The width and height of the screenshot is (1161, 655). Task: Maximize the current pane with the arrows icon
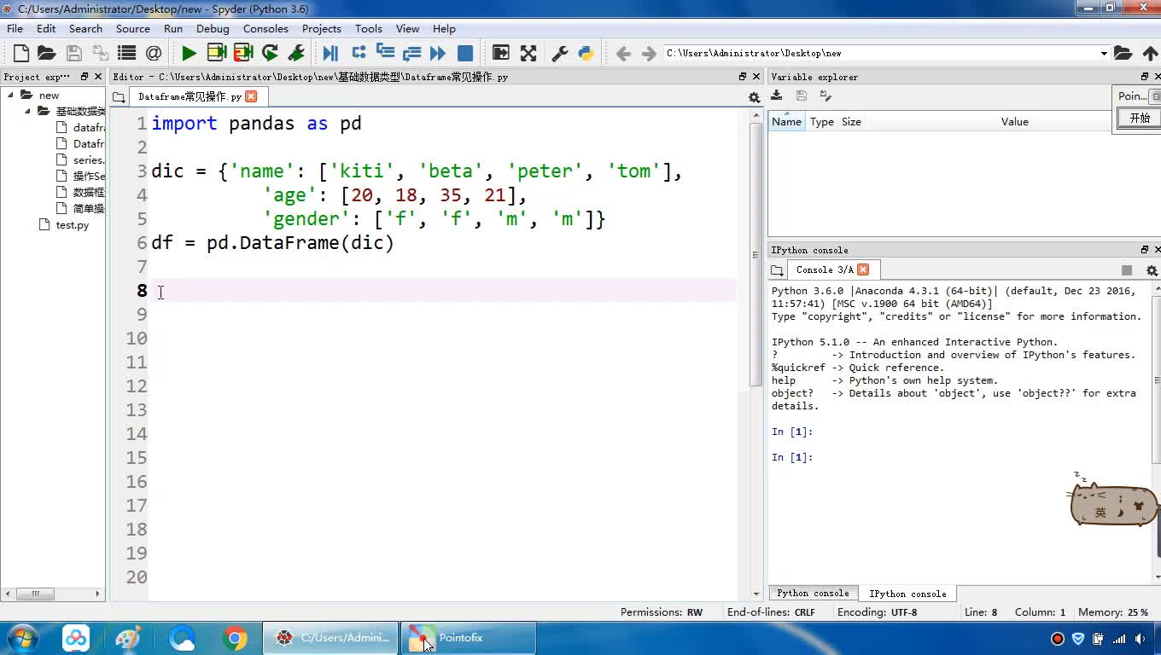click(x=528, y=53)
